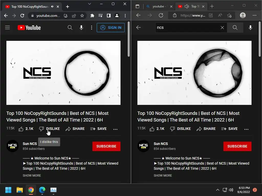Open YouTube hamburger menu in Chrome window
This screenshot has height=196, width=262.
click(7, 28)
